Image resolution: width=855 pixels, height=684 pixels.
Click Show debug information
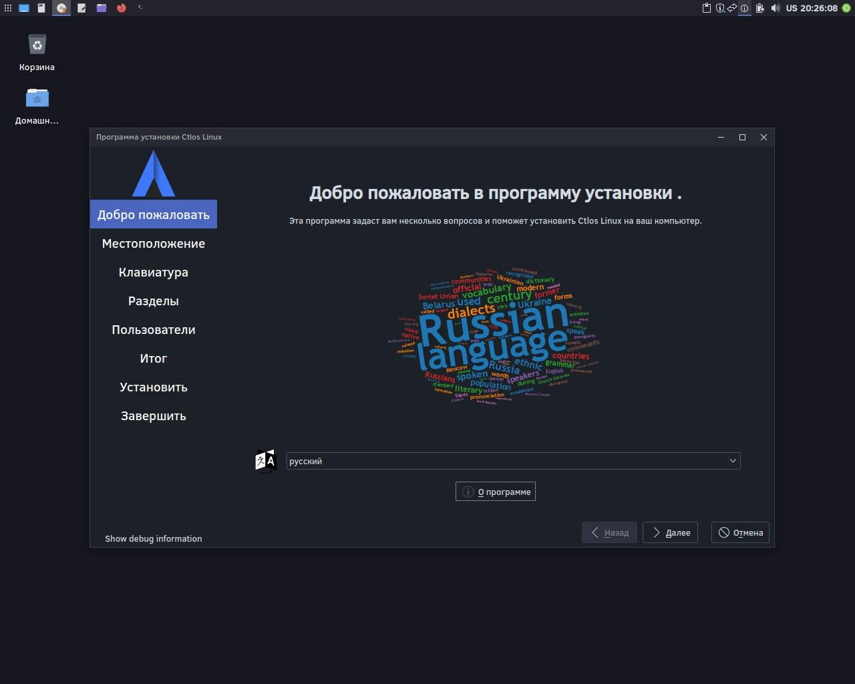point(154,538)
